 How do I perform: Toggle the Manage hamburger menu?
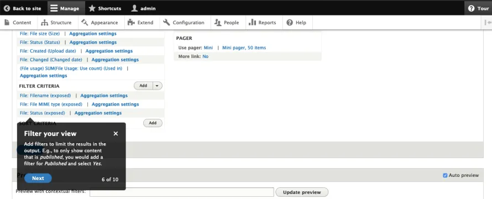click(x=66, y=8)
